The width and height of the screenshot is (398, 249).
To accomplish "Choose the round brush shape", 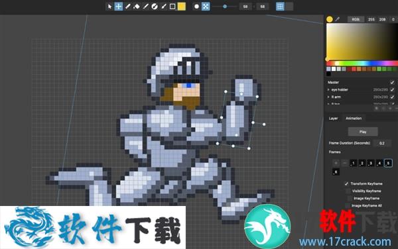I will pyautogui.click(x=196, y=7).
